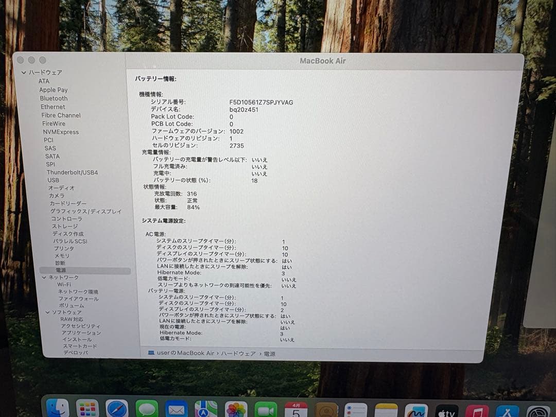This screenshot has width=556, height=417.
Task: Select USB in the sidebar
Action: tap(53, 181)
